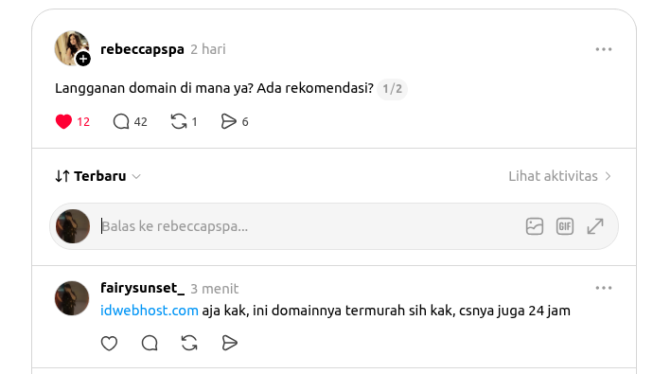
Task: Follow rebeccapspa using plus badge on avatar
Action: tap(83, 59)
